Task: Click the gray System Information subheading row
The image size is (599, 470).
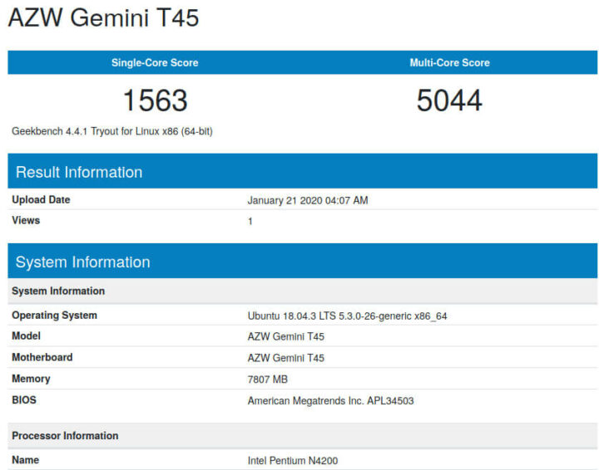Action: coord(58,291)
